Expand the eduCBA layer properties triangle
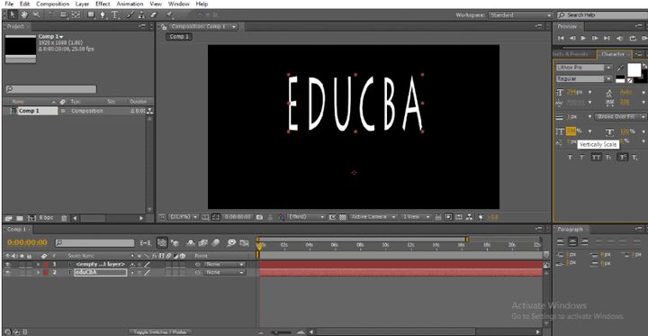The width and height of the screenshot is (648, 336). [39, 272]
